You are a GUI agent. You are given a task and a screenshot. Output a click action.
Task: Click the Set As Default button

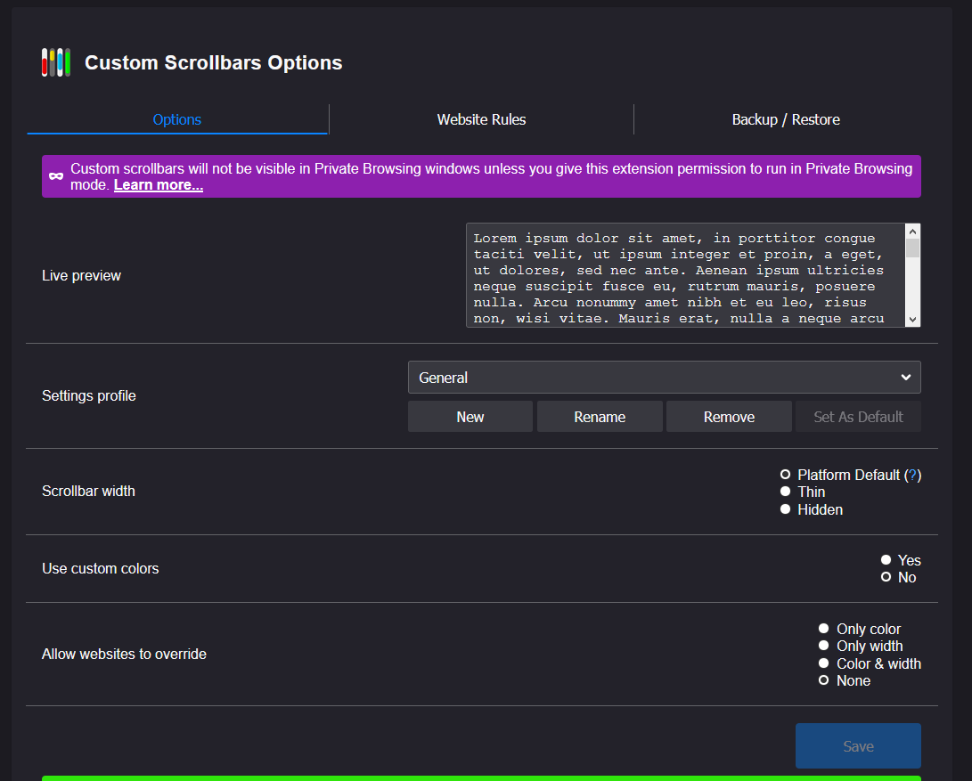857,416
